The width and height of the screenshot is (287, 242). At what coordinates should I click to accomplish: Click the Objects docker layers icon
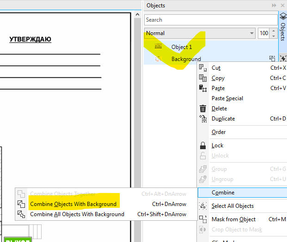point(283,16)
